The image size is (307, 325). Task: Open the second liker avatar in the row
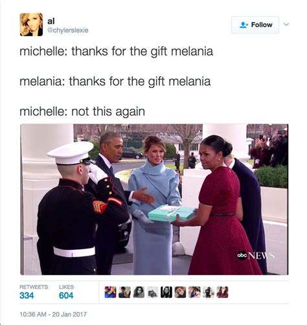click(x=124, y=292)
